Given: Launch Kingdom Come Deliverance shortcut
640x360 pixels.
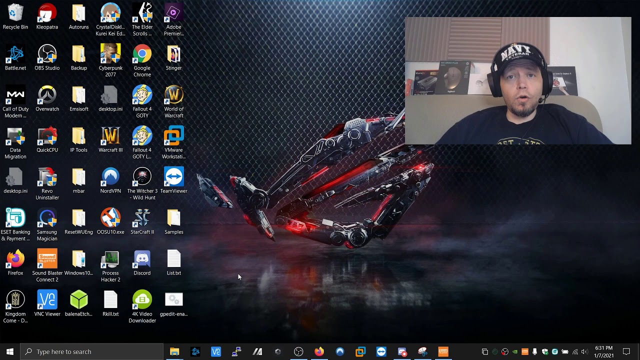Looking at the screenshot, I should pos(15,307).
